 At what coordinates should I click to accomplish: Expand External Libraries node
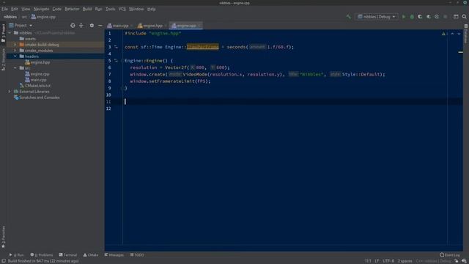[10, 92]
